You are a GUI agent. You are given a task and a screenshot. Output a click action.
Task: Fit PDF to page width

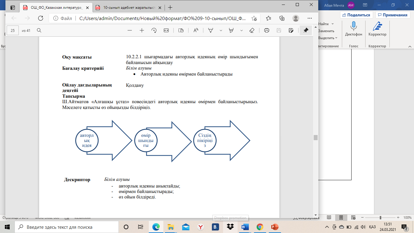(x=166, y=30)
